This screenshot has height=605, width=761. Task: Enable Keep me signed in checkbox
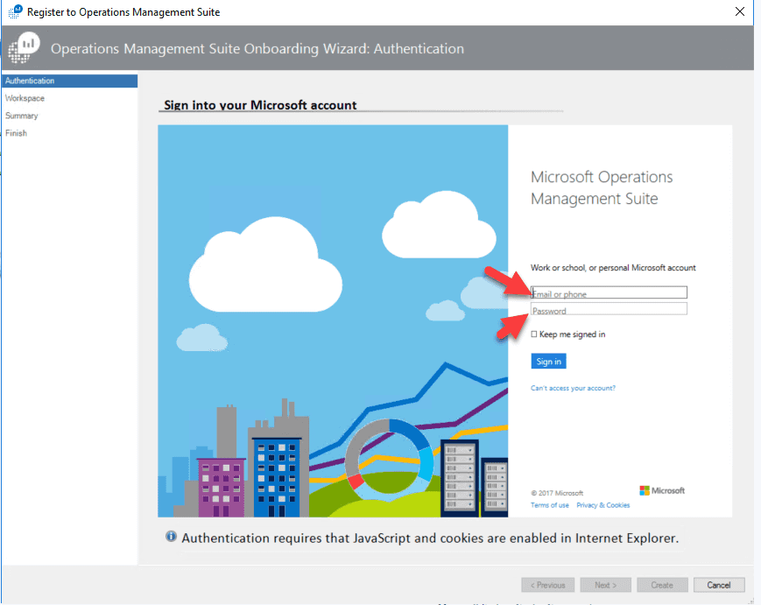[534, 334]
